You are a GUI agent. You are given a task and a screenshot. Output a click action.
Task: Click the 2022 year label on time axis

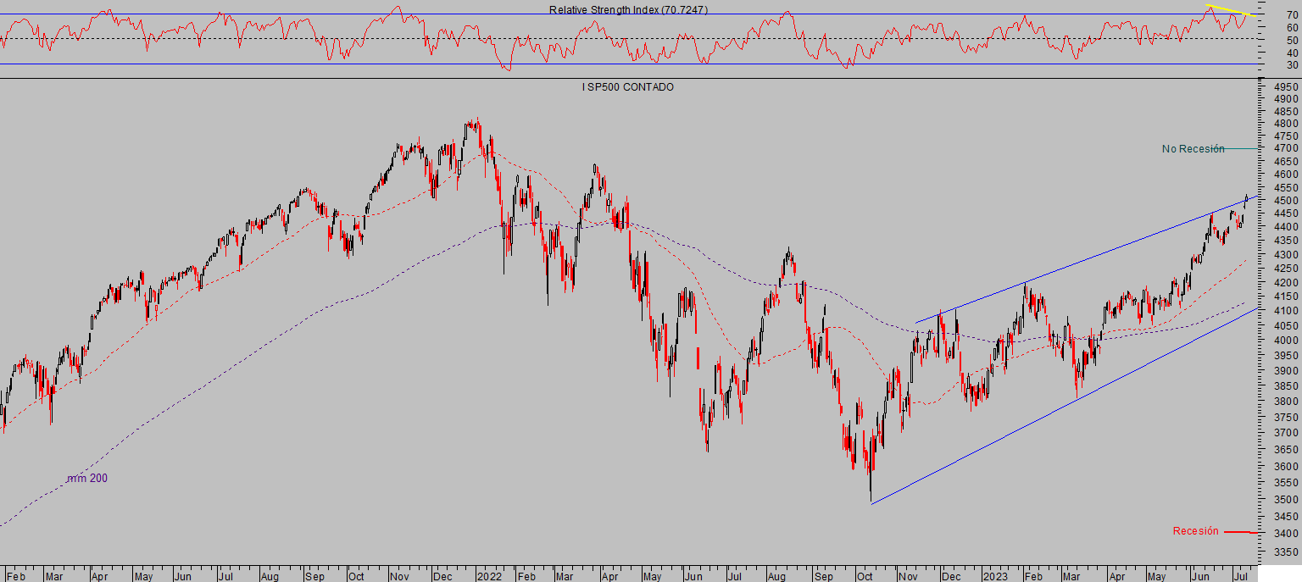click(490, 576)
